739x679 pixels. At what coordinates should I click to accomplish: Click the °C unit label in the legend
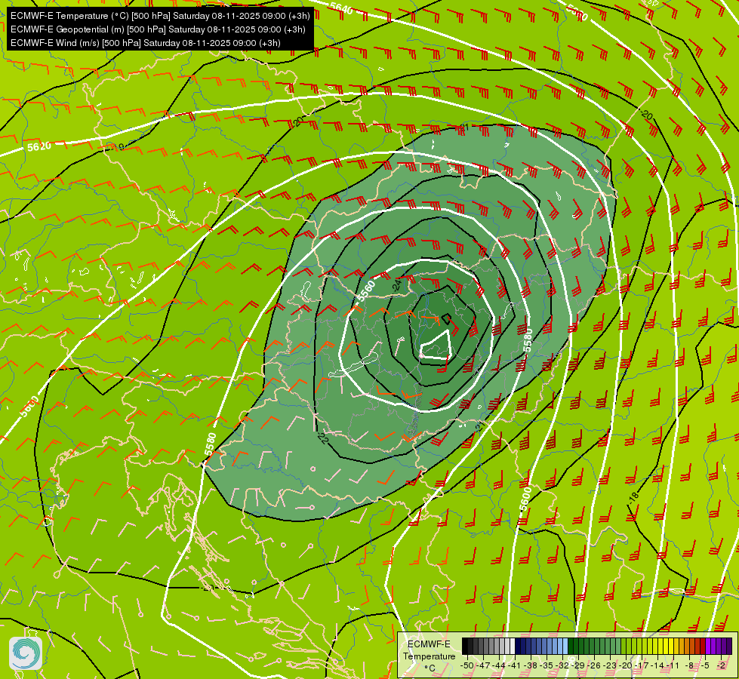pos(430,668)
